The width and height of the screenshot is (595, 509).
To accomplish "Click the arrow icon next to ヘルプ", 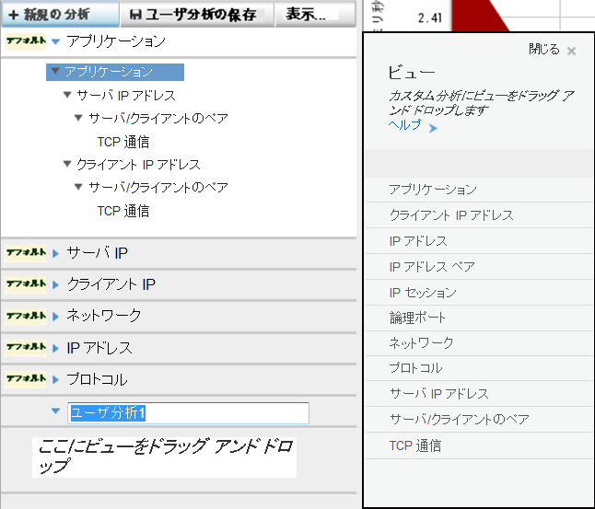I will click(433, 129).
